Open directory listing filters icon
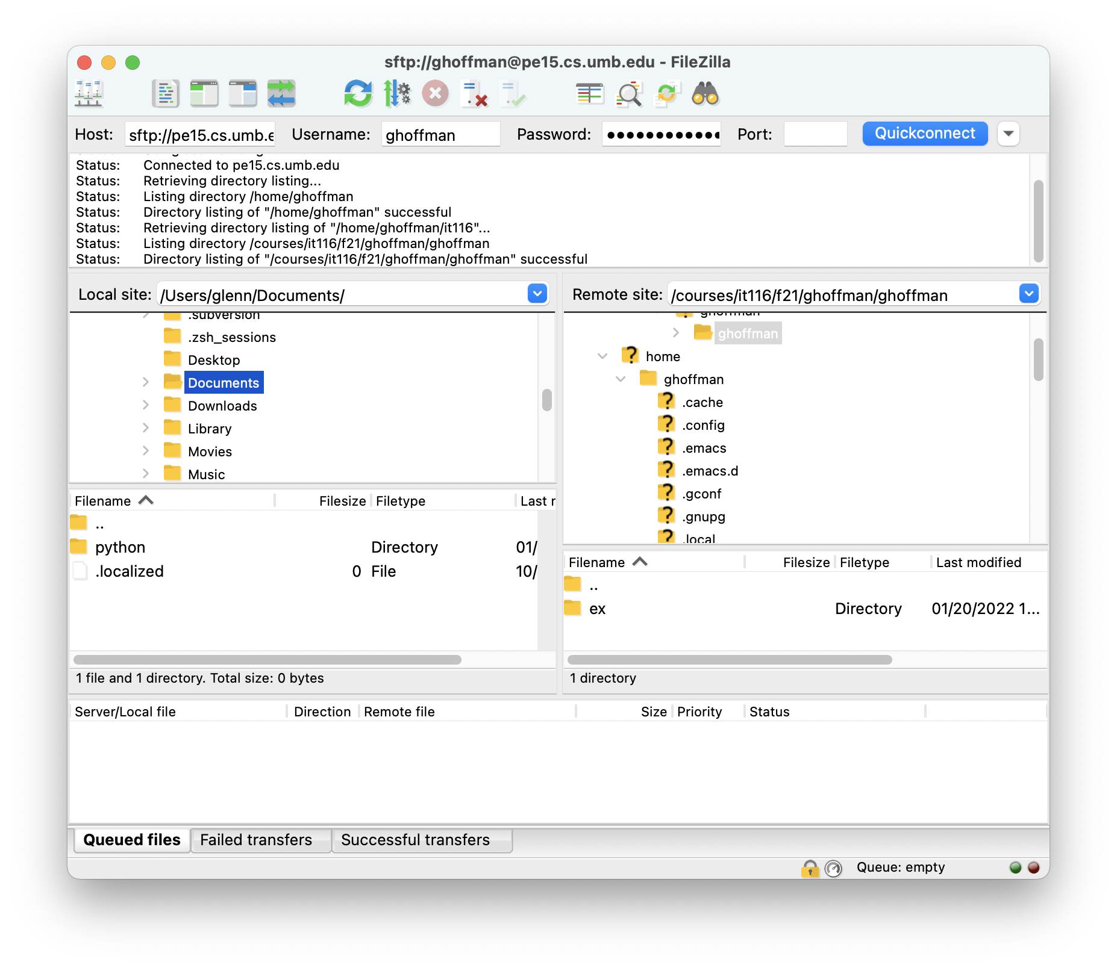 point(590,95)
